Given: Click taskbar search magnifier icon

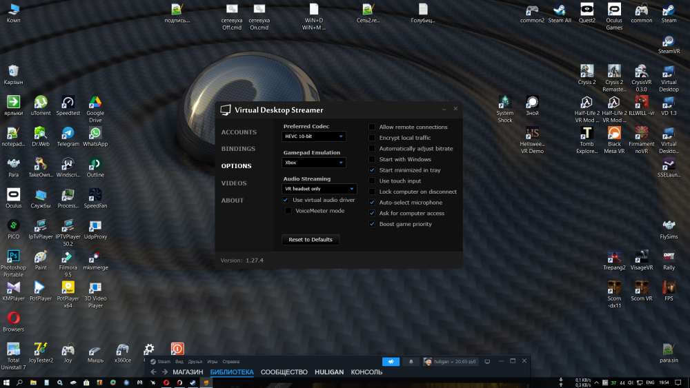Looking at the screenshot, I should 19,382.
